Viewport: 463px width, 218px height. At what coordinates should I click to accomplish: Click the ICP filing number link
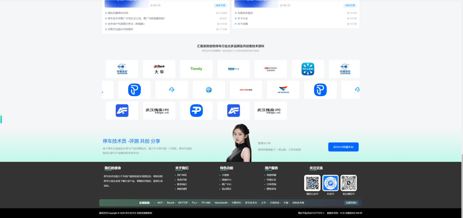(x=311, y=213)
